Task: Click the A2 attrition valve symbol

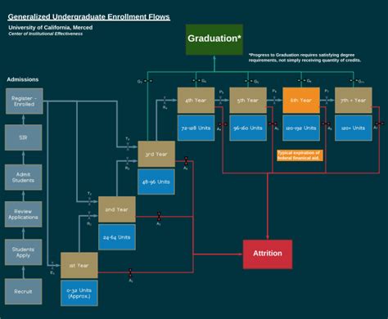Action: [159, 217]
